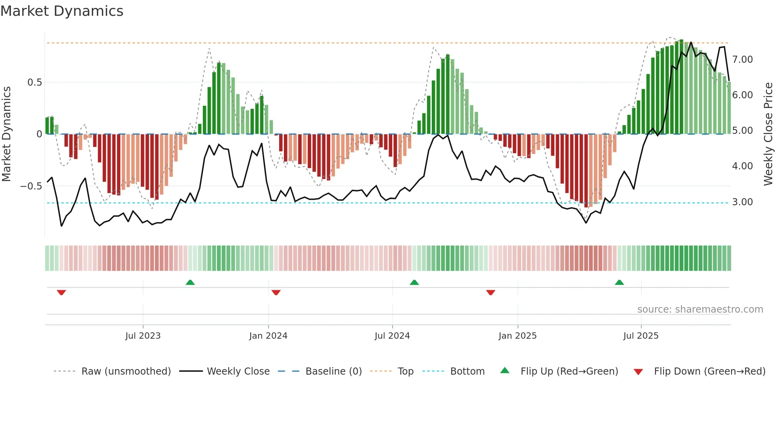
Task: Toggle the Bottom legend entry
Action: click(x=467, y=371)
